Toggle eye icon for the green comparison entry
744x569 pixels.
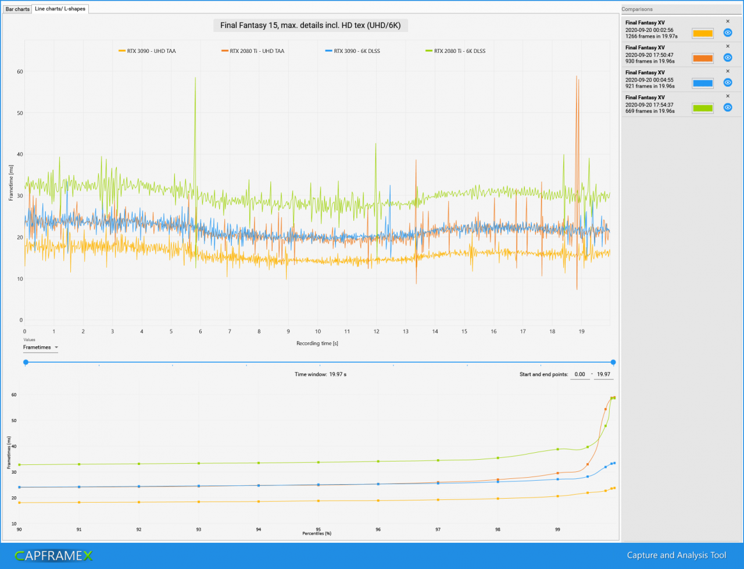point(727,108)
